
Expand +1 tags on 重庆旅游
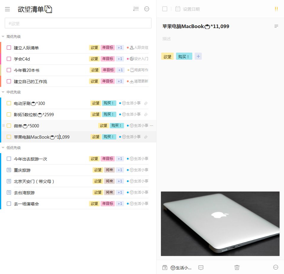tap(120, 170)
